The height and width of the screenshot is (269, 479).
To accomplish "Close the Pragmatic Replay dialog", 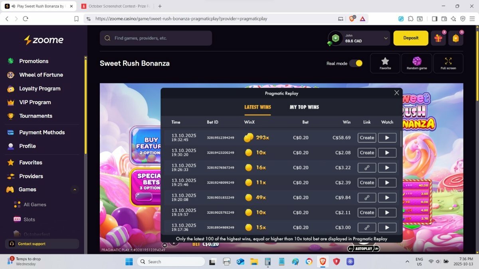I will pos(396,93).
